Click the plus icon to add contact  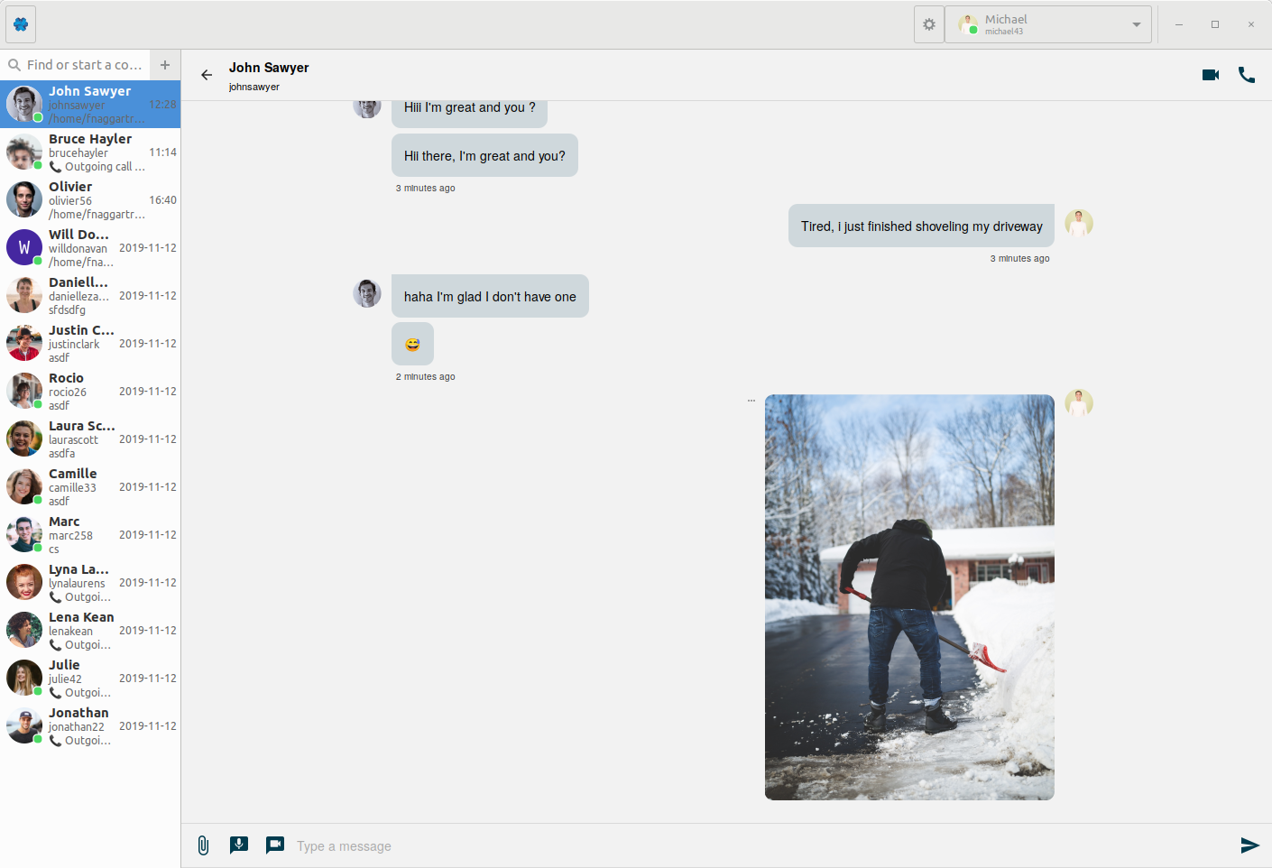click(165, 65)
